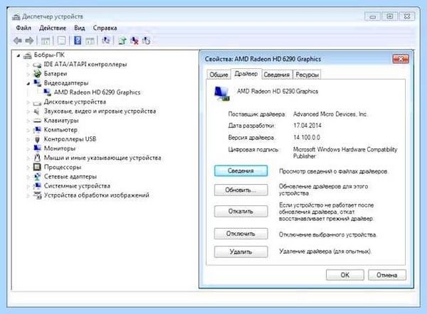This screenshot has width=427, height=314.
Task: Select the Бобры-ПК computer icon
Action: point(28,55)
